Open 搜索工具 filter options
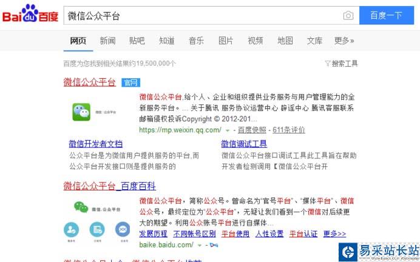Viewport: 420px width, 262px height. (x=342, y=64)
